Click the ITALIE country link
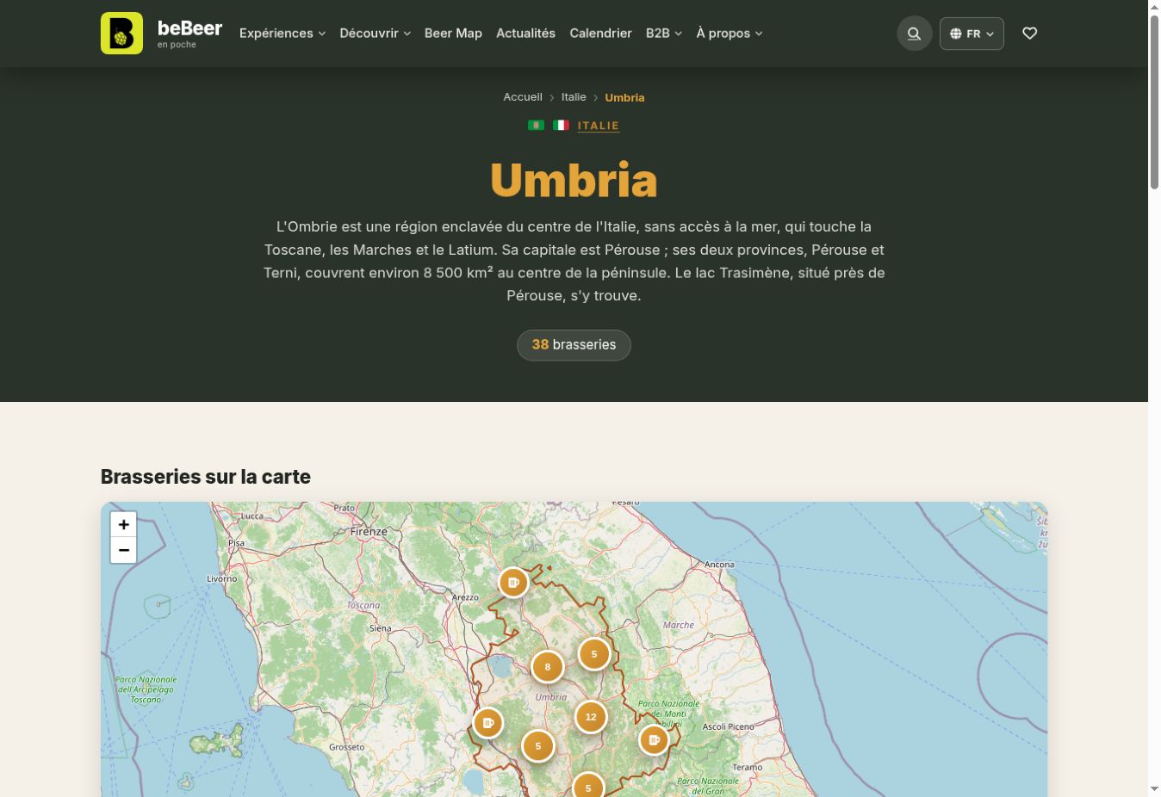Screen dimensions: 1161x797 coord(599,126)
